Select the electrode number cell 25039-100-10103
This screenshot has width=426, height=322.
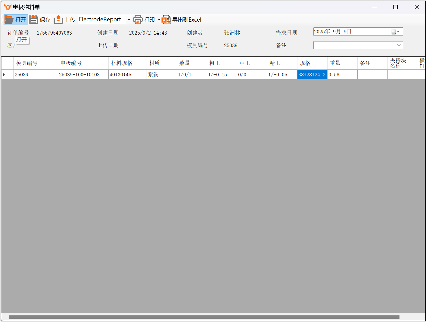click(83, 75)
